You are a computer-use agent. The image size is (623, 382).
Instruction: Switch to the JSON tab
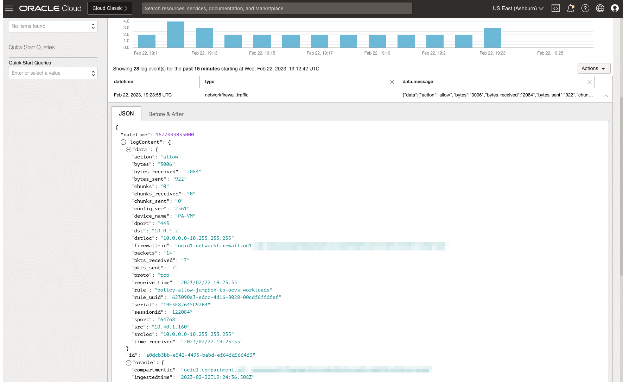(126, 113)
